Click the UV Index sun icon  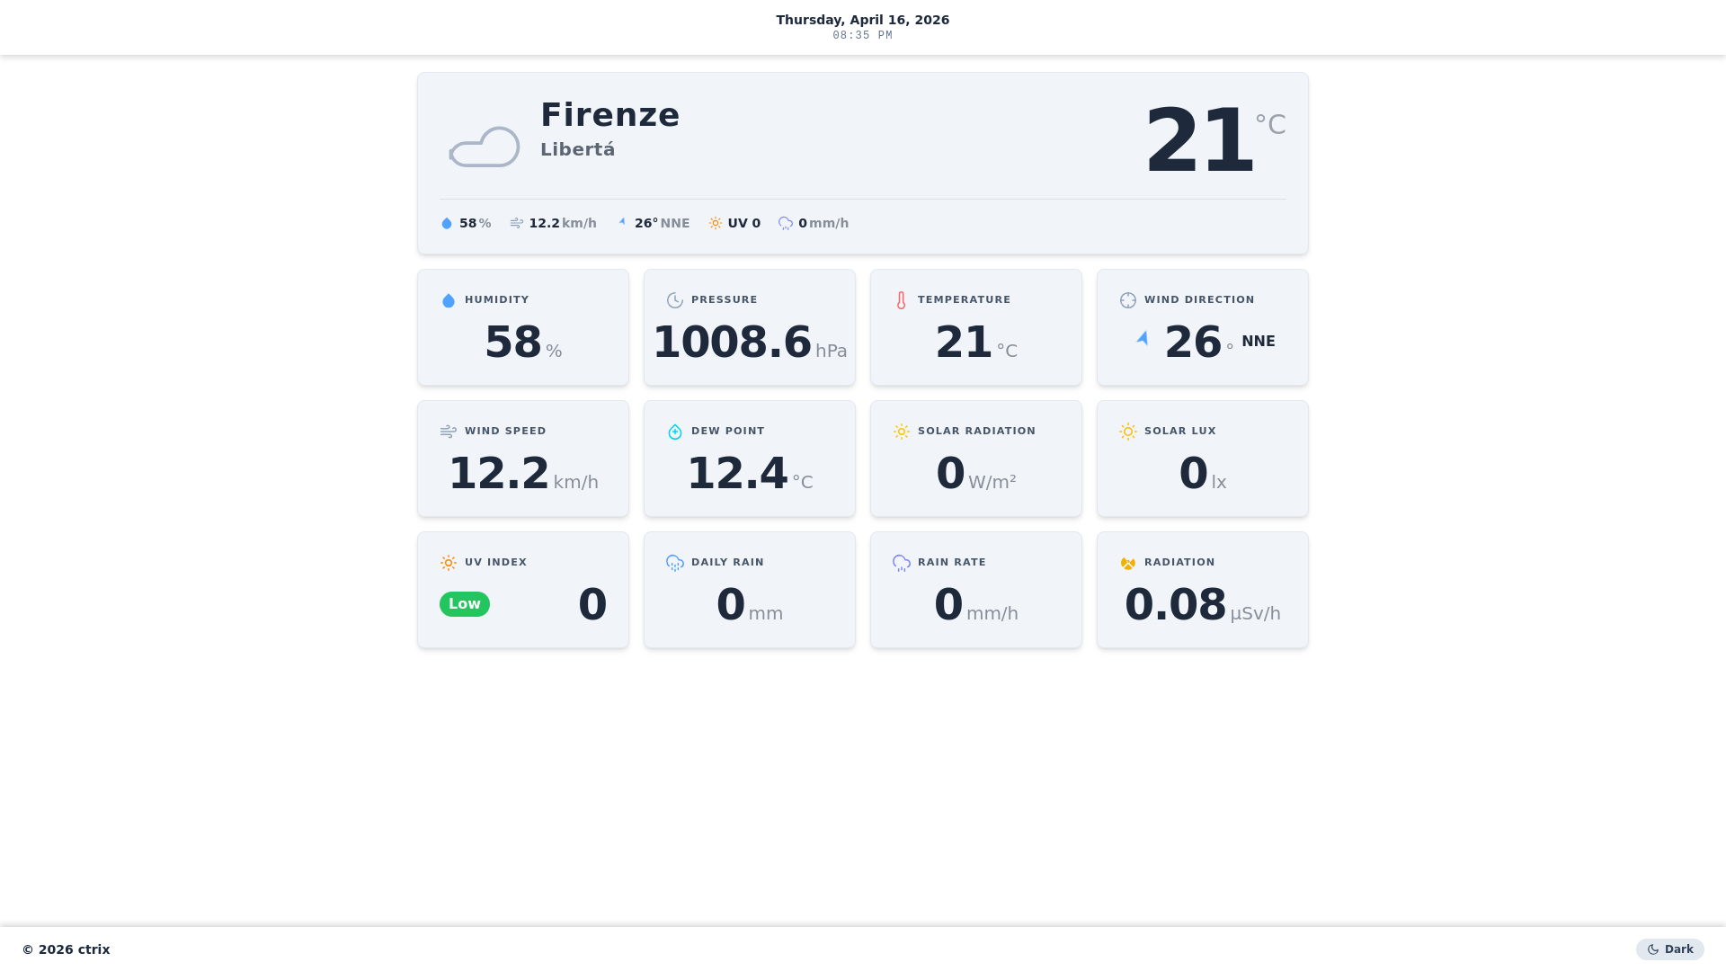coord(449,563)
